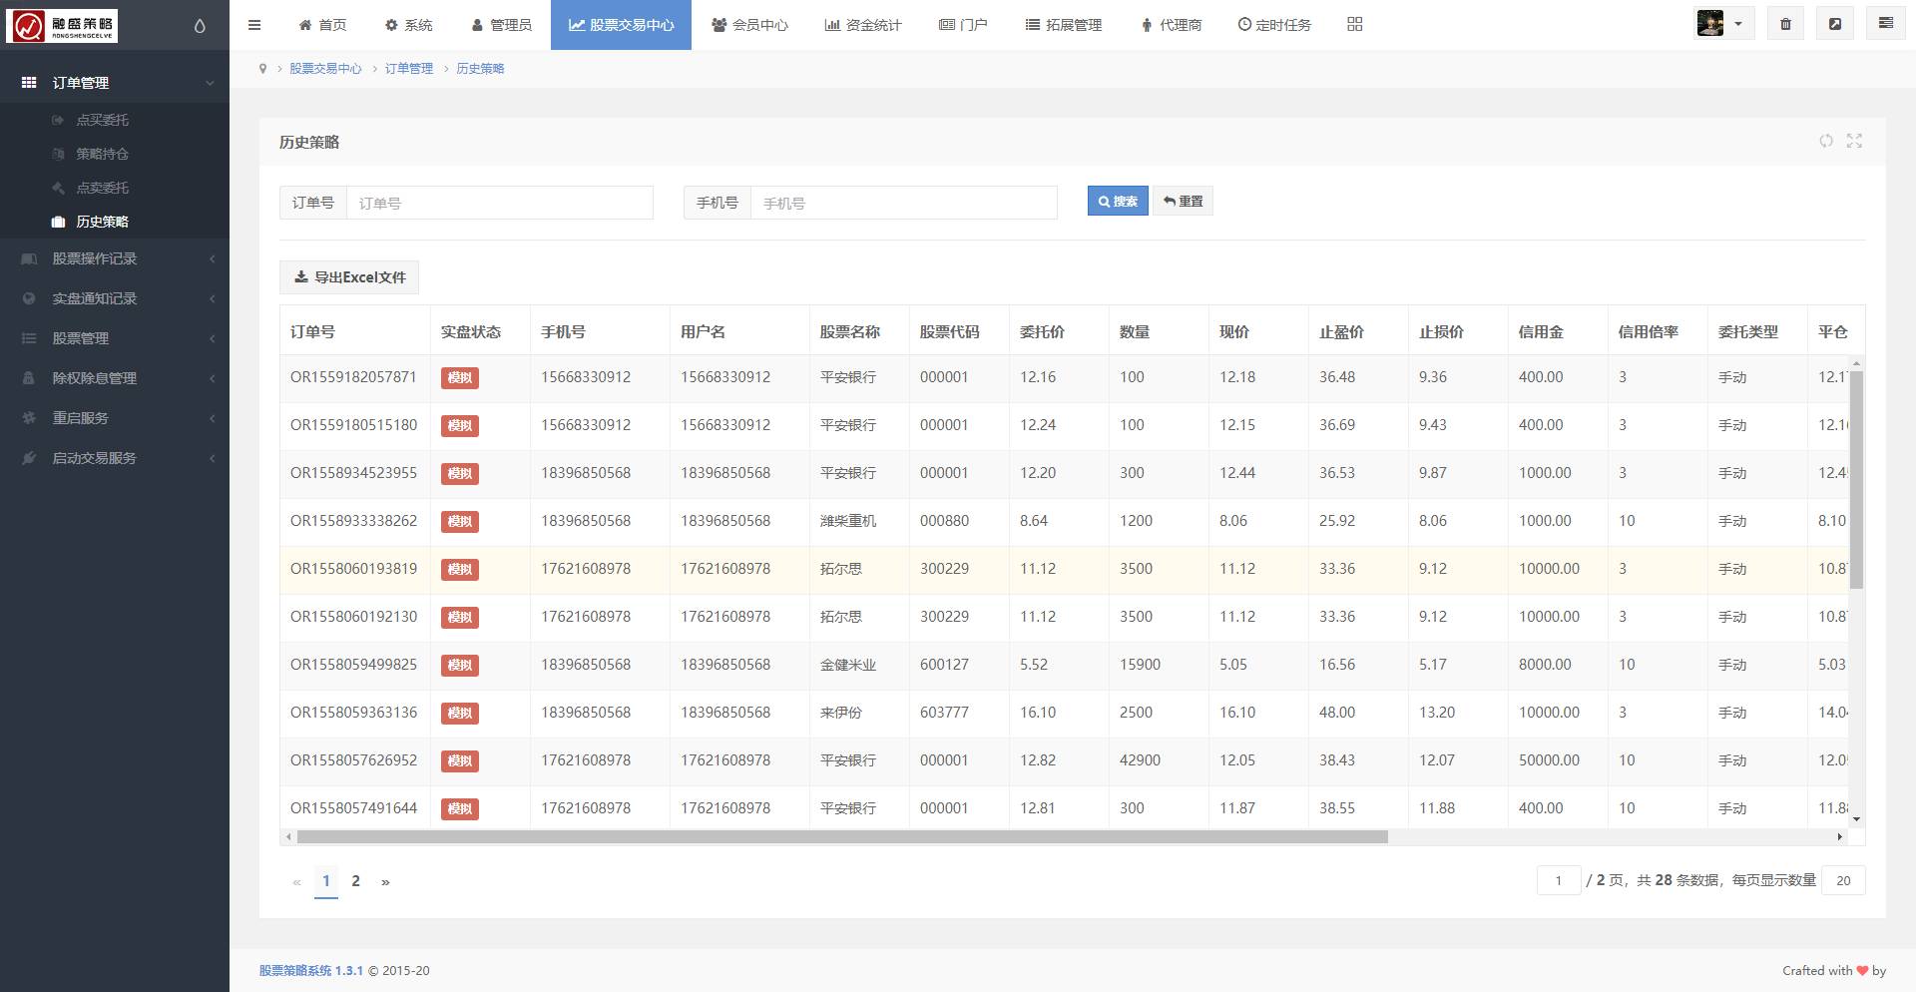
Task: Click 模拟 badge for order OR1558933338262
Action: [x=460, y=521]
